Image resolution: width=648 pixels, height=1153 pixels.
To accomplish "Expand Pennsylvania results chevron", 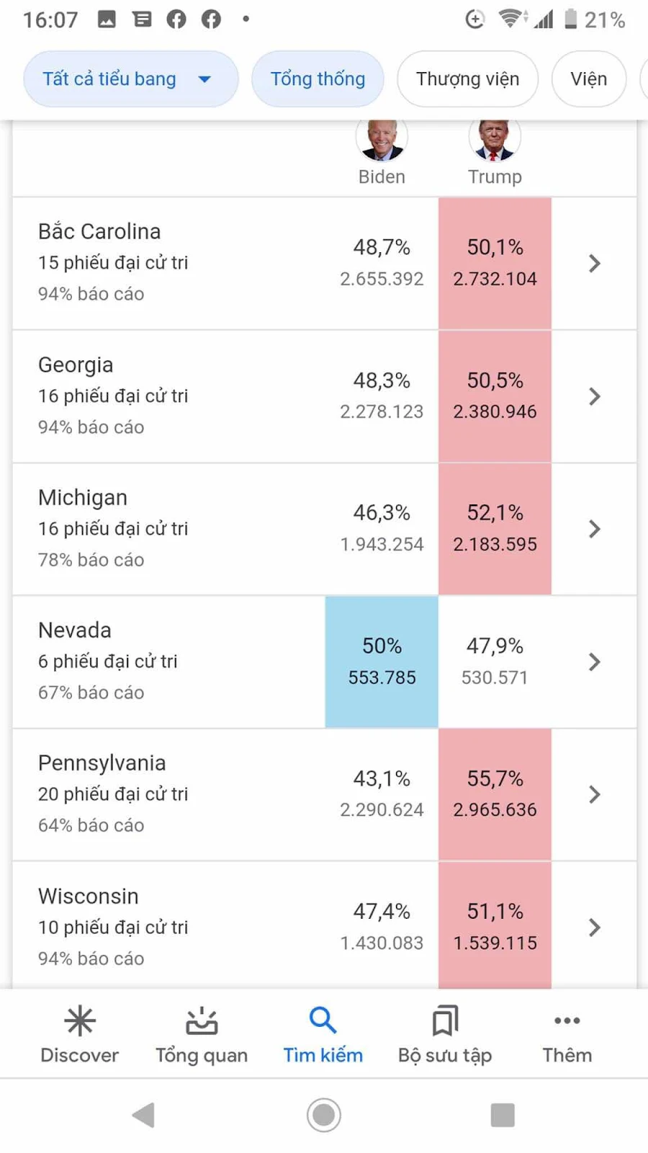I will [x=594, y=794].
